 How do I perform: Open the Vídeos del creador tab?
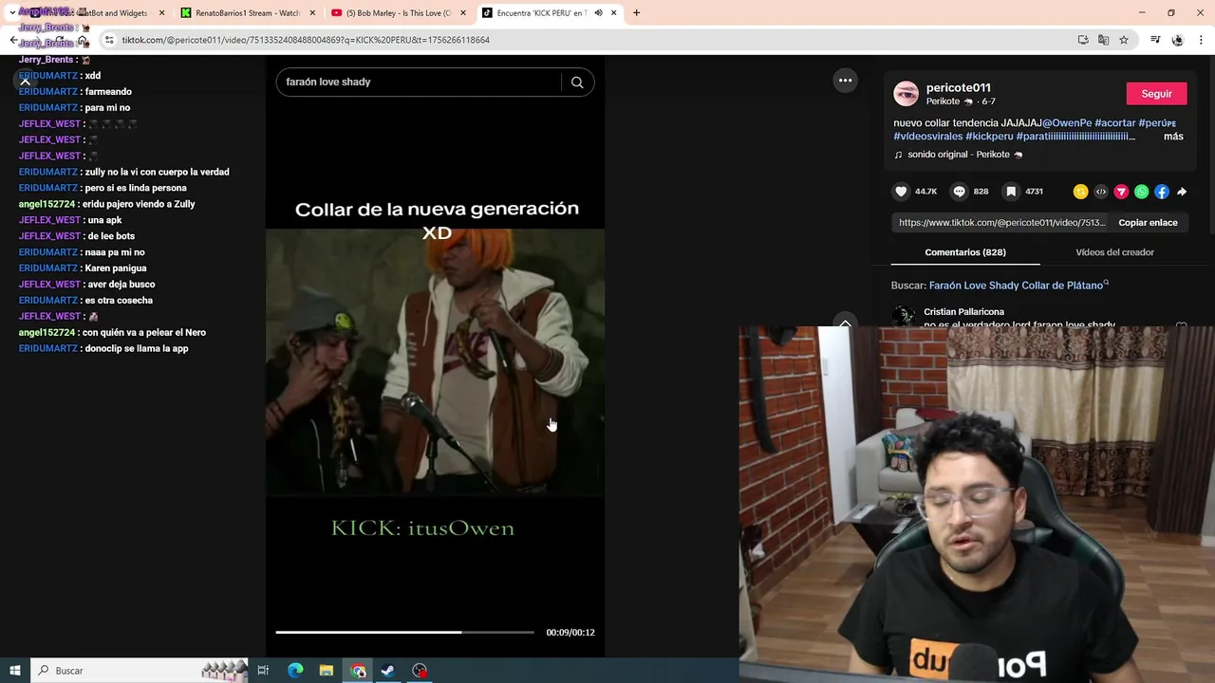click(x=1114, y=252)
